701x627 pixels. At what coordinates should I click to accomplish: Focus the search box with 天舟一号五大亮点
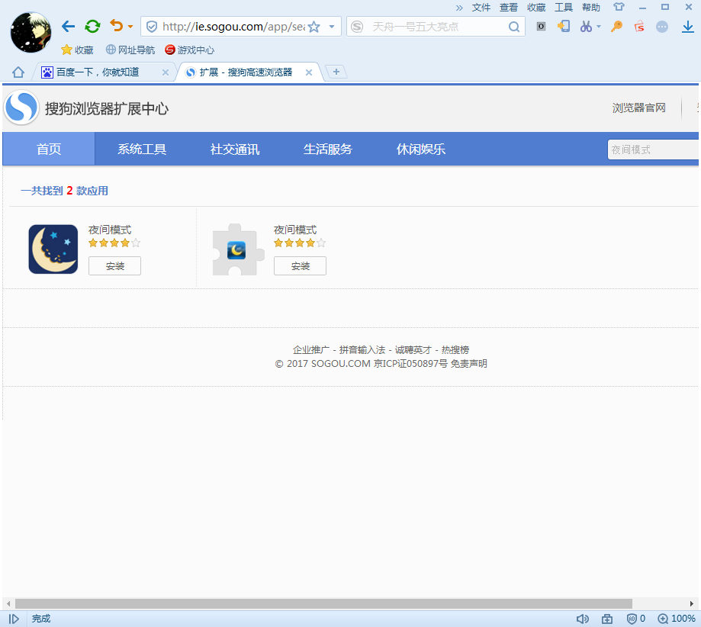point(436,27)
